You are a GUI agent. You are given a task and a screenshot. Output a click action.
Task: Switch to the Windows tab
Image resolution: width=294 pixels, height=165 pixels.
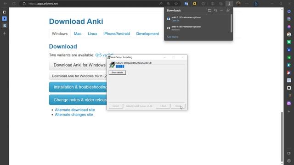tap(60, 33)
